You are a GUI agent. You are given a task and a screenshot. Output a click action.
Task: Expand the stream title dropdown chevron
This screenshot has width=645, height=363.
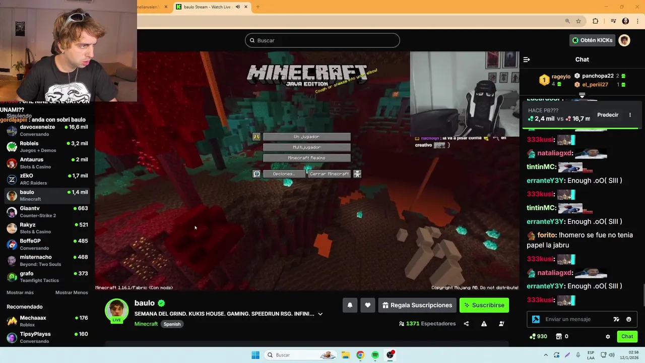click(320, 314)
